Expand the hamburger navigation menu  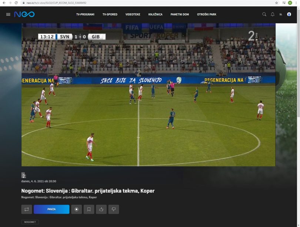click(x=7, y=14)
